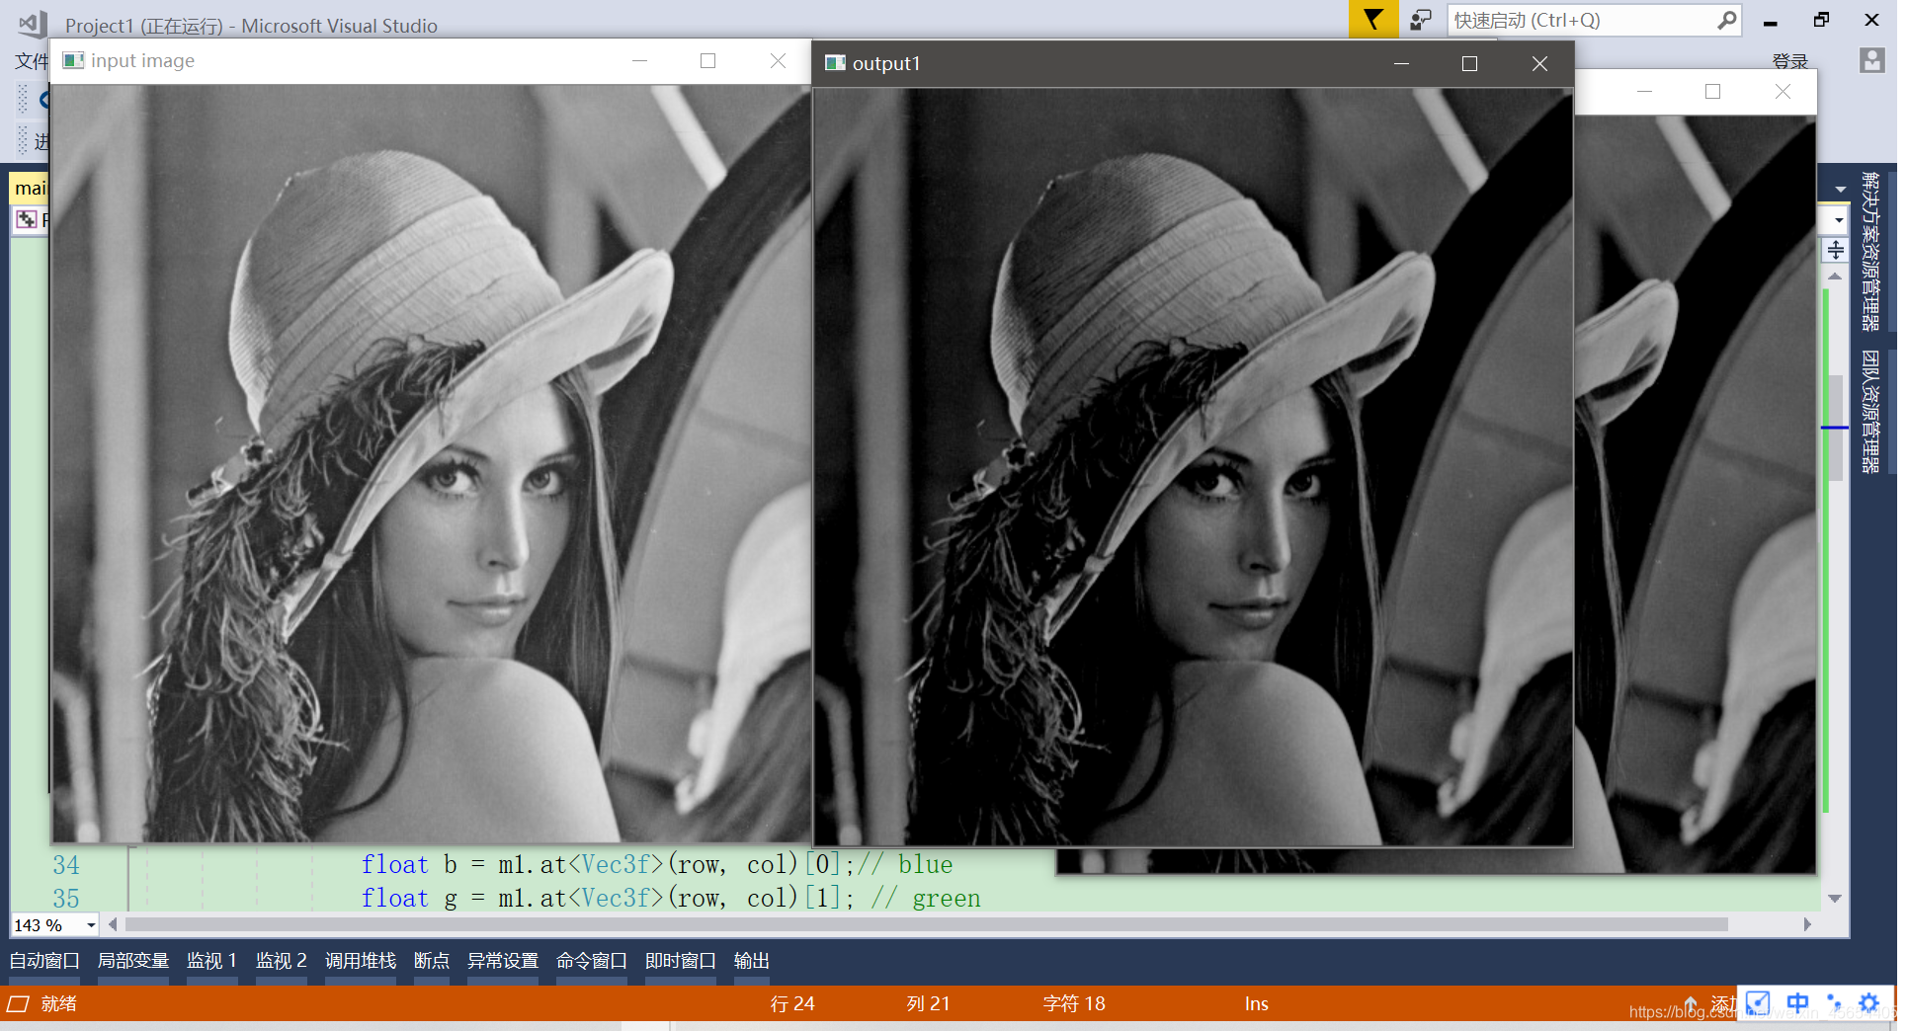The width and height of the screenshot is (1908, 1031).
Task: Click the 文件 menu
Action: click(x=32, y=61)
